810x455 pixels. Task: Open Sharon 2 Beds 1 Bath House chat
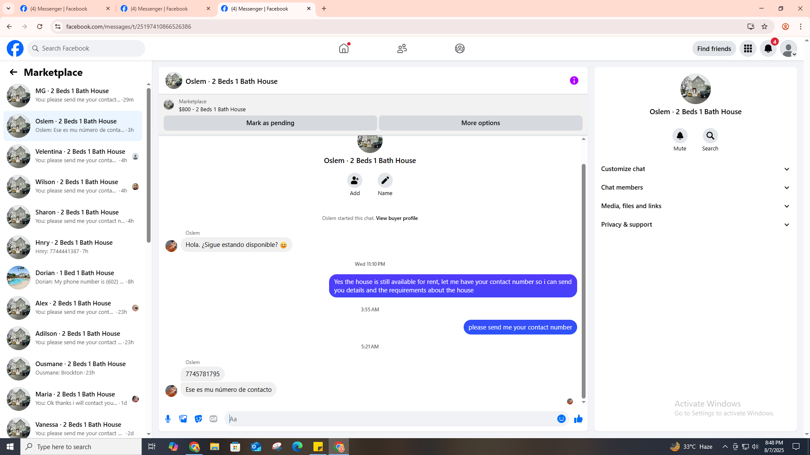coord(73,217)
